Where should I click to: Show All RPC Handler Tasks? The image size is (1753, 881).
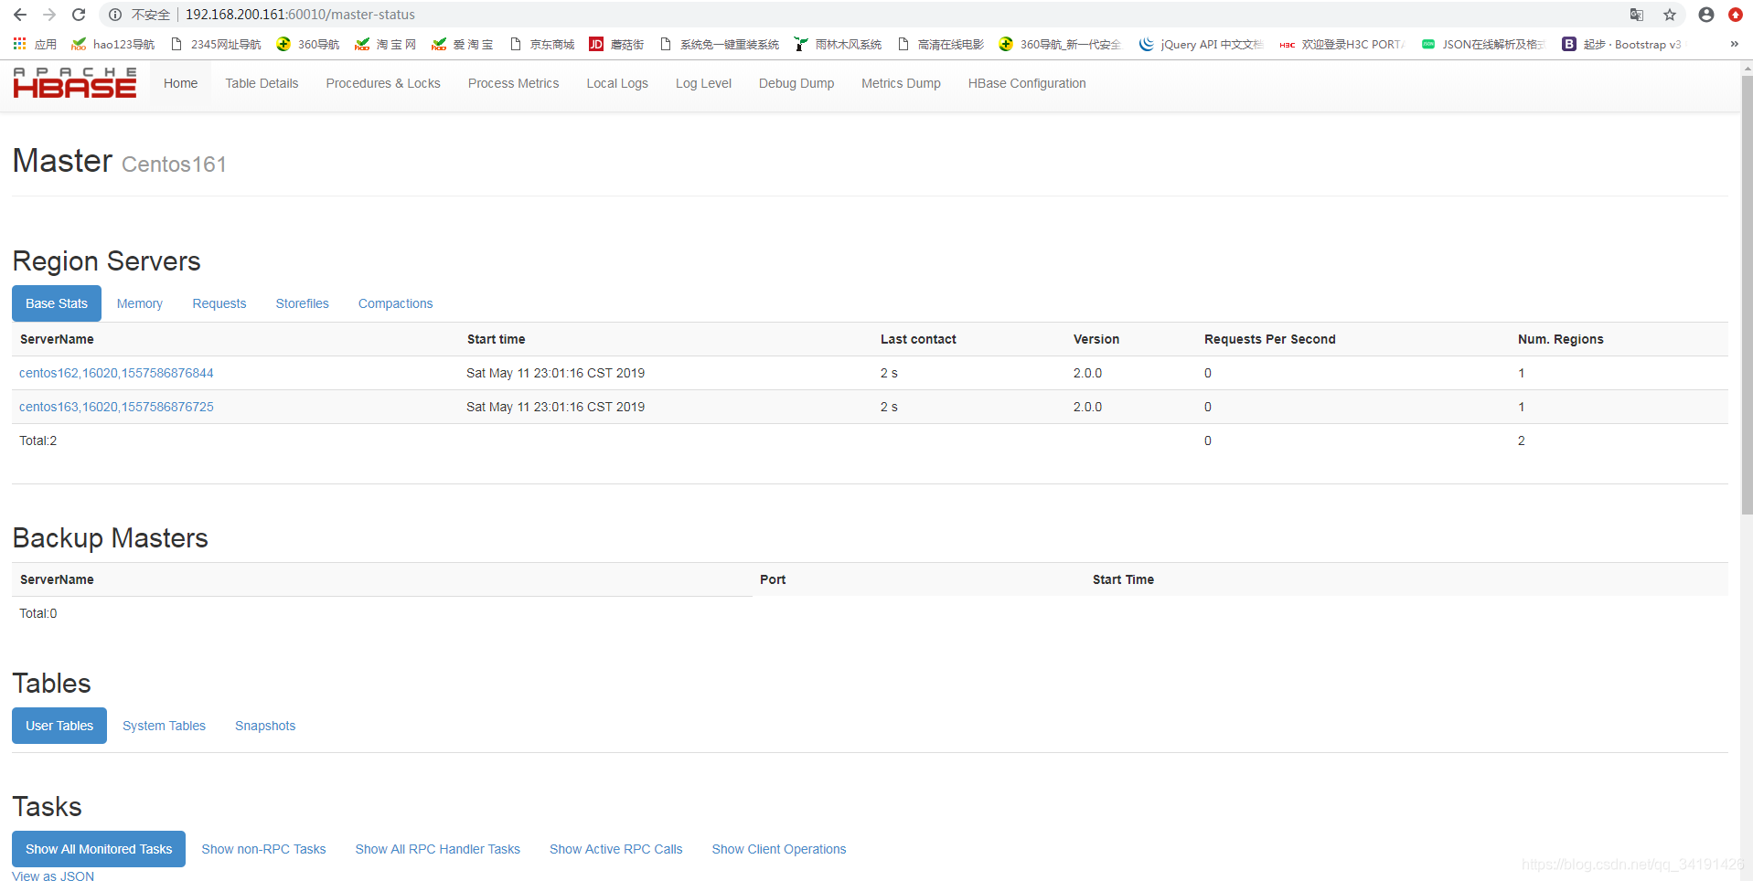[438, 849]
